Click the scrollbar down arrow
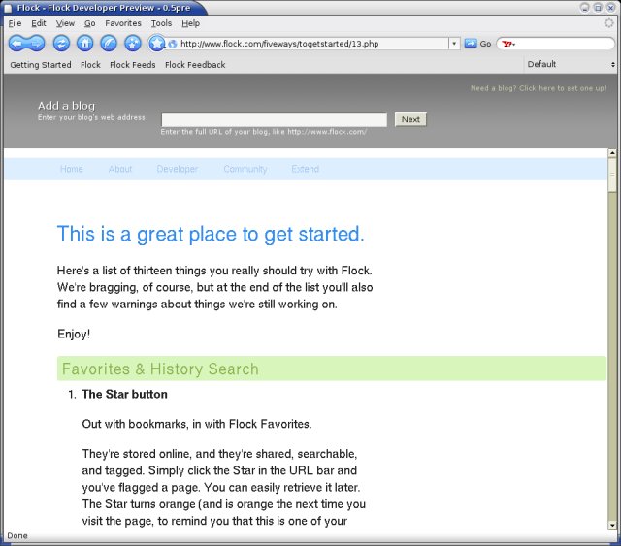The width and height of the screenshot is (621, 546). point(612,526)
